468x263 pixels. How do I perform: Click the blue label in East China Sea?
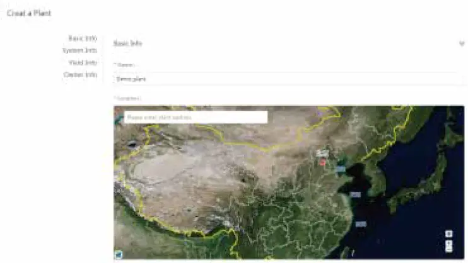[361, 224]
